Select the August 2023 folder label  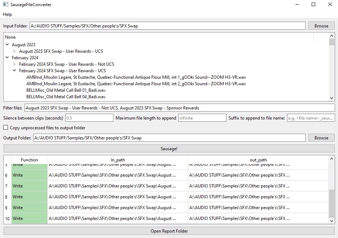click(23, 45)
